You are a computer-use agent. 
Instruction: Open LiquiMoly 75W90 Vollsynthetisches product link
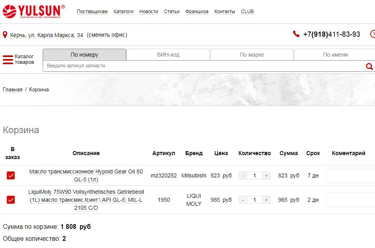[86, 200]
